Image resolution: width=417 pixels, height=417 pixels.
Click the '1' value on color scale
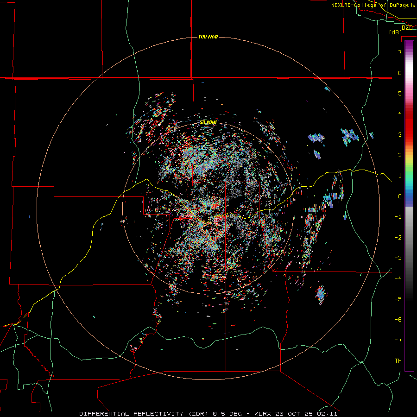(x=400, y=176)
